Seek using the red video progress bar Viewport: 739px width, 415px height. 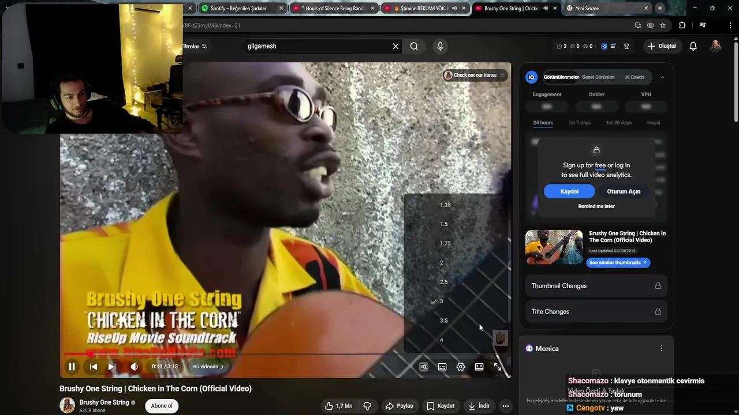click(x=285, y=354)
